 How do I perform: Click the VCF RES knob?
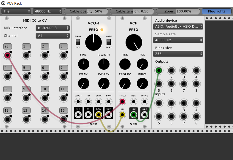tap(142, 64)
